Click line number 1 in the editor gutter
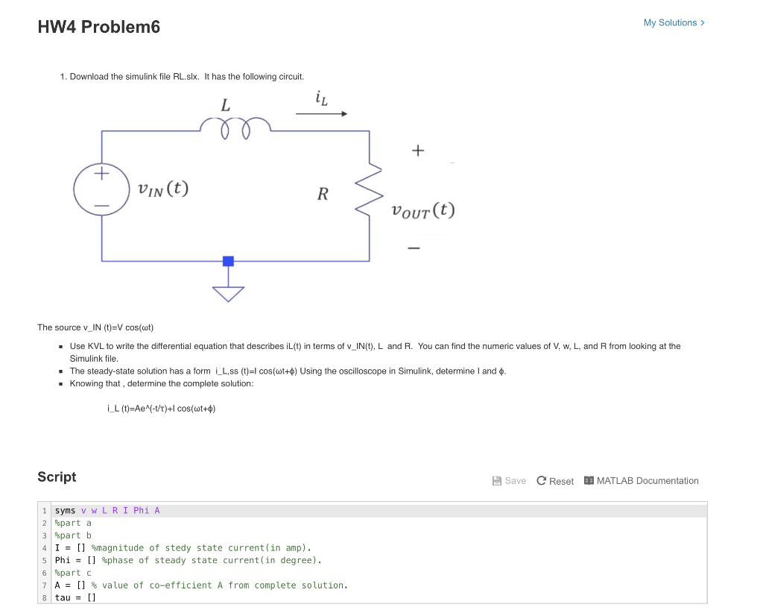 point(44,510)
